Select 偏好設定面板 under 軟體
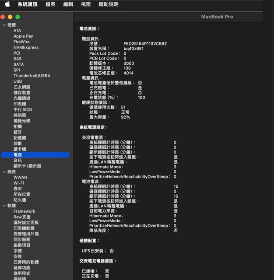This screenshot has height=280, width=274. point(26,223)
